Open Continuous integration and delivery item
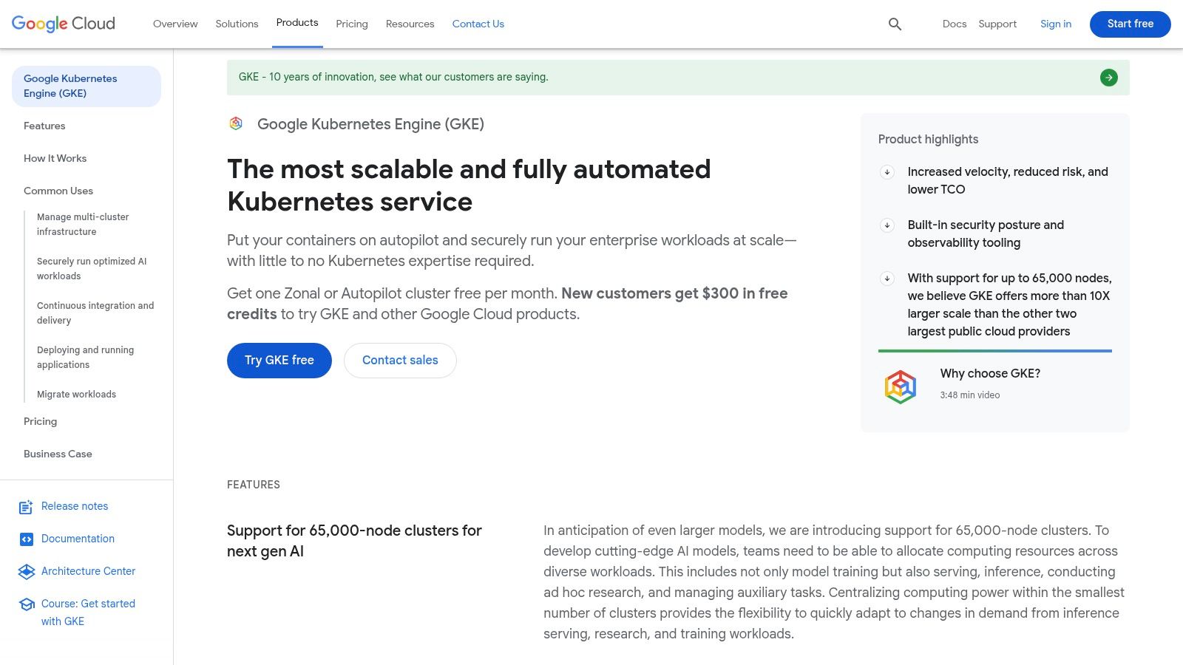 tap(95, 313)
